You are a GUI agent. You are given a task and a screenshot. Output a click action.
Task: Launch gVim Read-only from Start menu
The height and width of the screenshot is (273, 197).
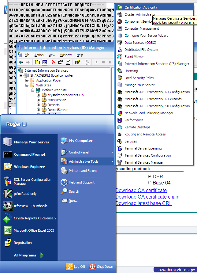pos(24,194)
